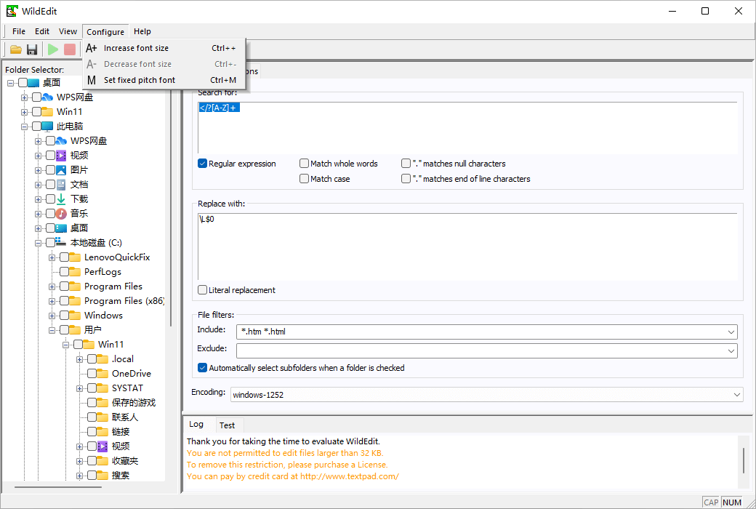
Task: Click the 本地磁盘 (C:) drive icon
Action: pos(61,242)
